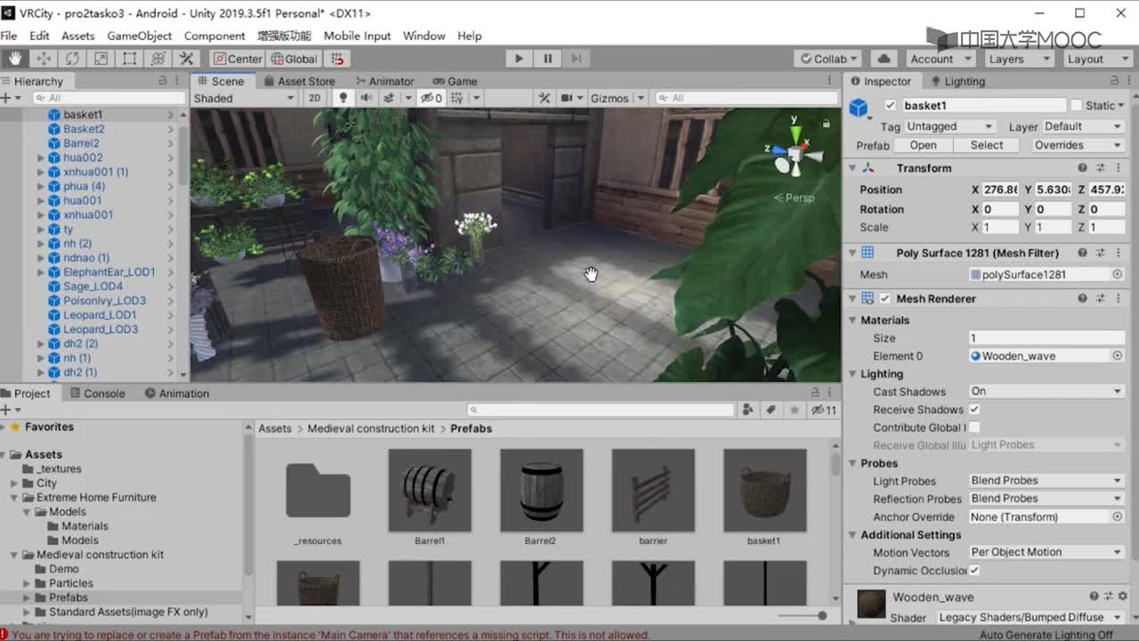This screenshot has height=641, width=1139.
Task: Collapse the Transform component
Action: (852, 167)
